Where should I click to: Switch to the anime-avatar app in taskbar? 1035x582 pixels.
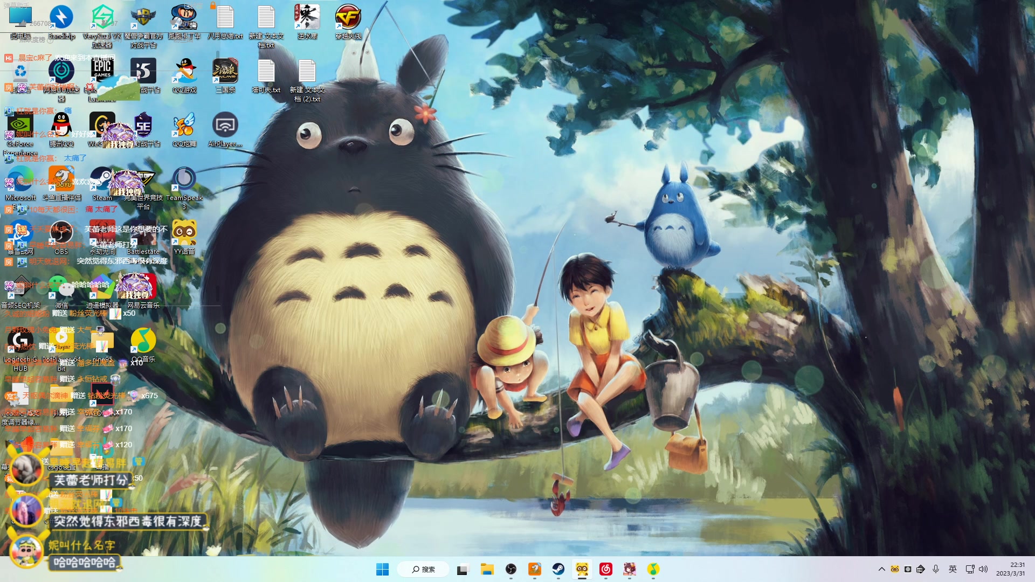coord(630,569)
